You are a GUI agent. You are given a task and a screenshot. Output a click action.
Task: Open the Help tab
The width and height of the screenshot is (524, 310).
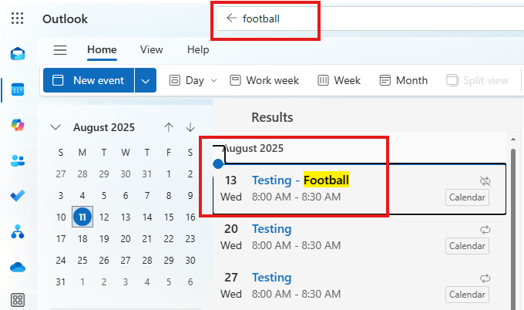coord(198,49)
